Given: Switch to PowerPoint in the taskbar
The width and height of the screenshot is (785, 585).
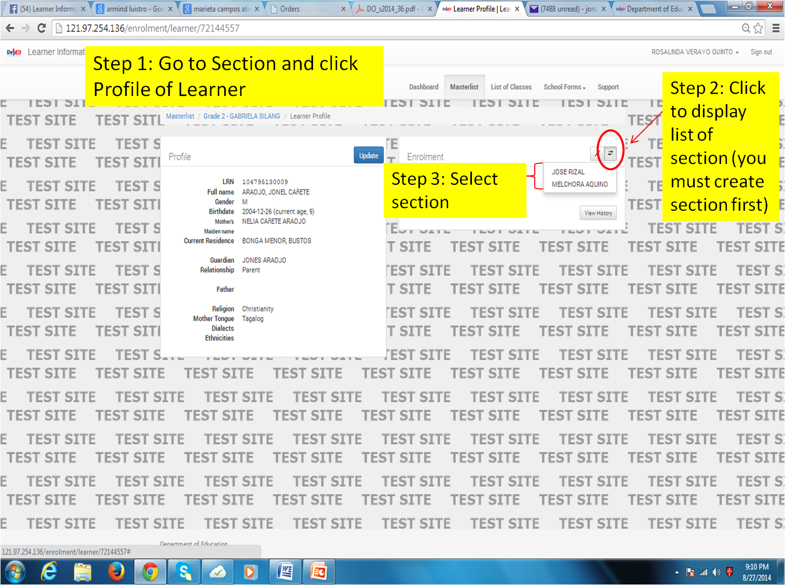Looking at the screenshot, I should click(x=318, y=572).
